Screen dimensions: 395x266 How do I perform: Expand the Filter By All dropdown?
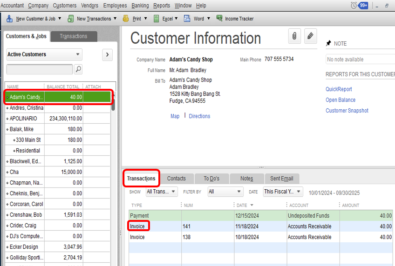(225, 192)
